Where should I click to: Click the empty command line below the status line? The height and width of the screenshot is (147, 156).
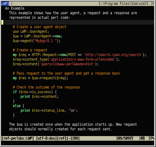pos(78,143)
